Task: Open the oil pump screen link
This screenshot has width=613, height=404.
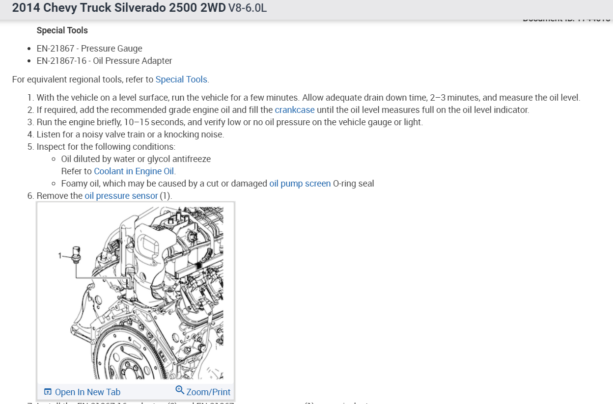Action: [300, 184]
